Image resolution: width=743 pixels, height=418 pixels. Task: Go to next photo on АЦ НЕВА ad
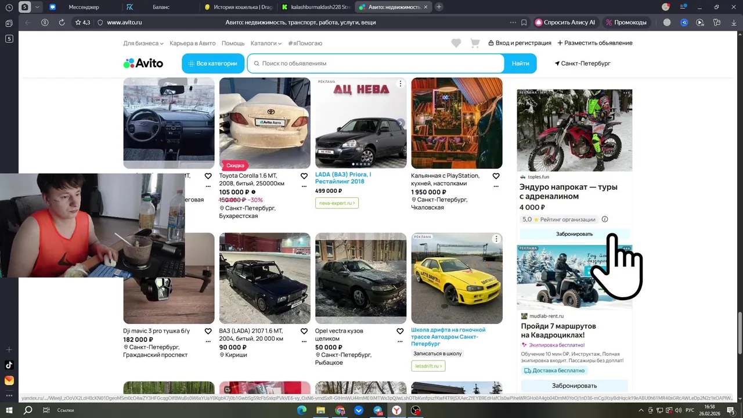pyautogui.click(x=400, y=123)
